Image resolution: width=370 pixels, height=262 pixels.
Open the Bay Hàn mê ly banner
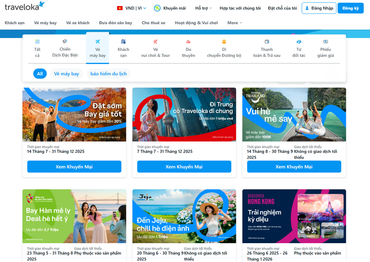74,216
